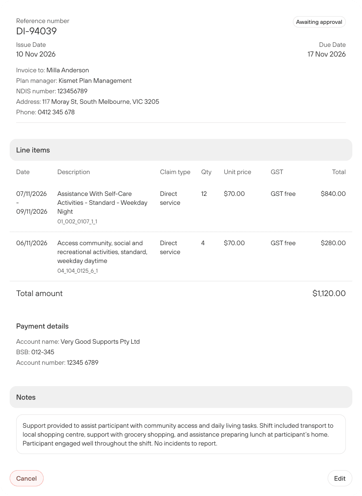Screen dimensions: 362x496
Task: Click the Edit button
Action: [340, 478]
